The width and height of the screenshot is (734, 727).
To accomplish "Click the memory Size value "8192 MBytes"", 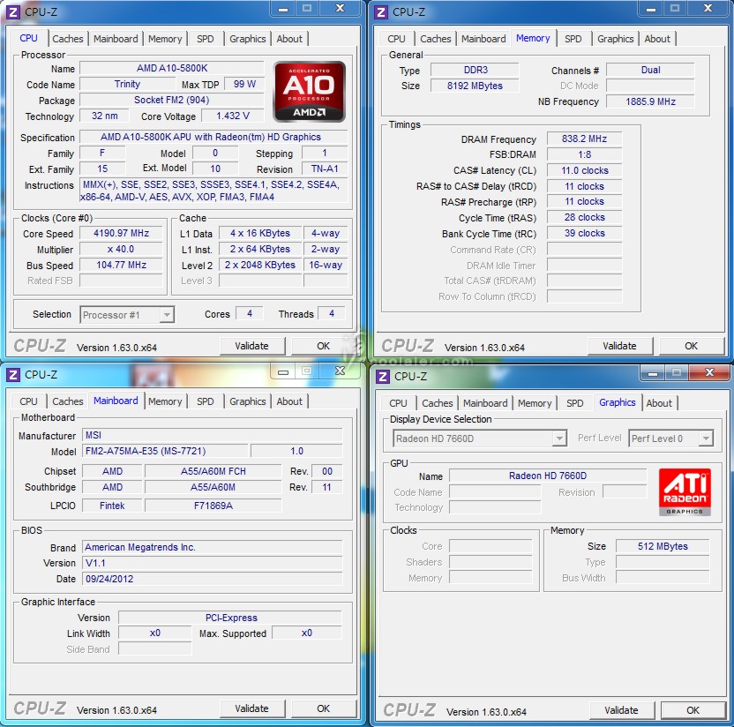I will pyautogui.click(x=476, y=86).
